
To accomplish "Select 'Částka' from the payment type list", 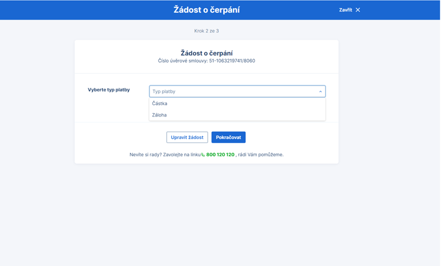I will coord(160,104).
